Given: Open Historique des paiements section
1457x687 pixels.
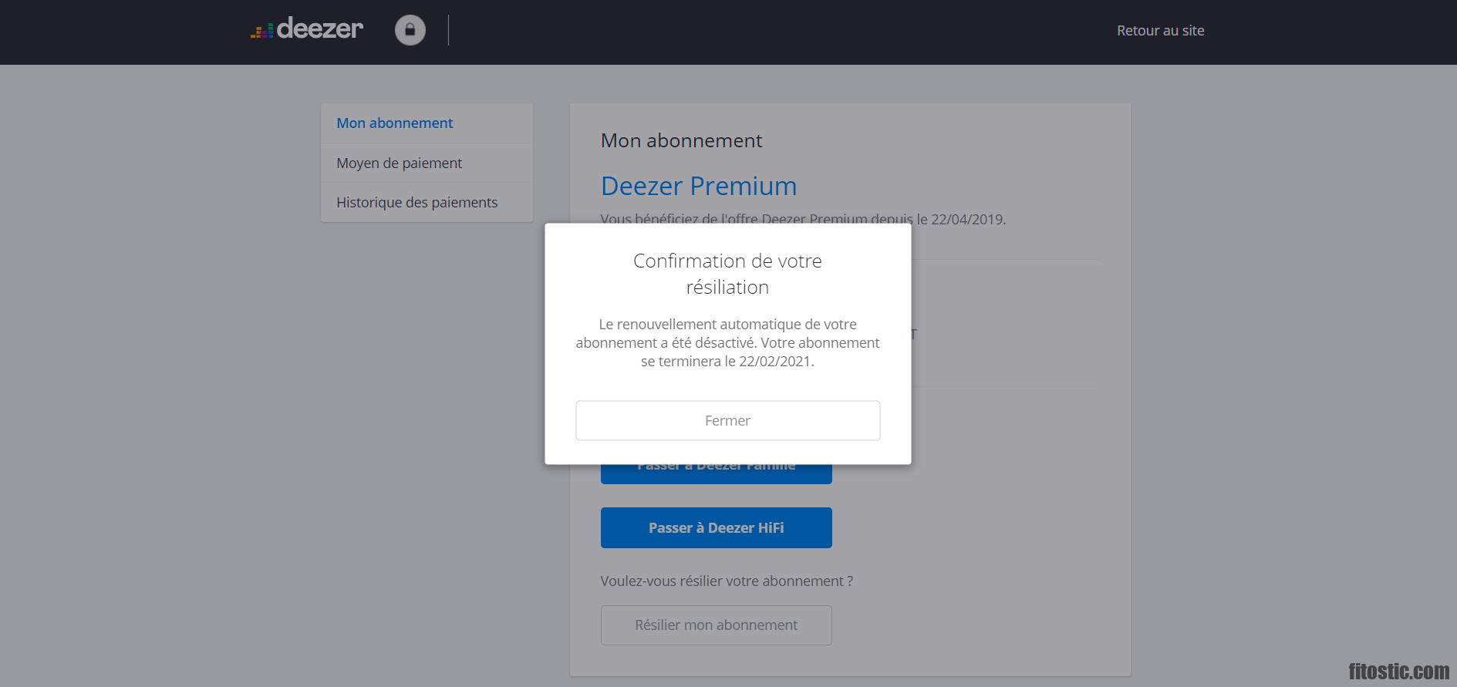Looking at the screenshot, I should pos(427,202).
